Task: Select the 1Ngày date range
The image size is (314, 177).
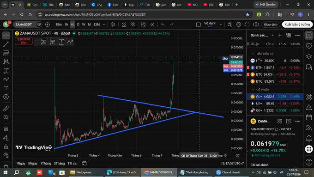Action: (x=21, y=164)
